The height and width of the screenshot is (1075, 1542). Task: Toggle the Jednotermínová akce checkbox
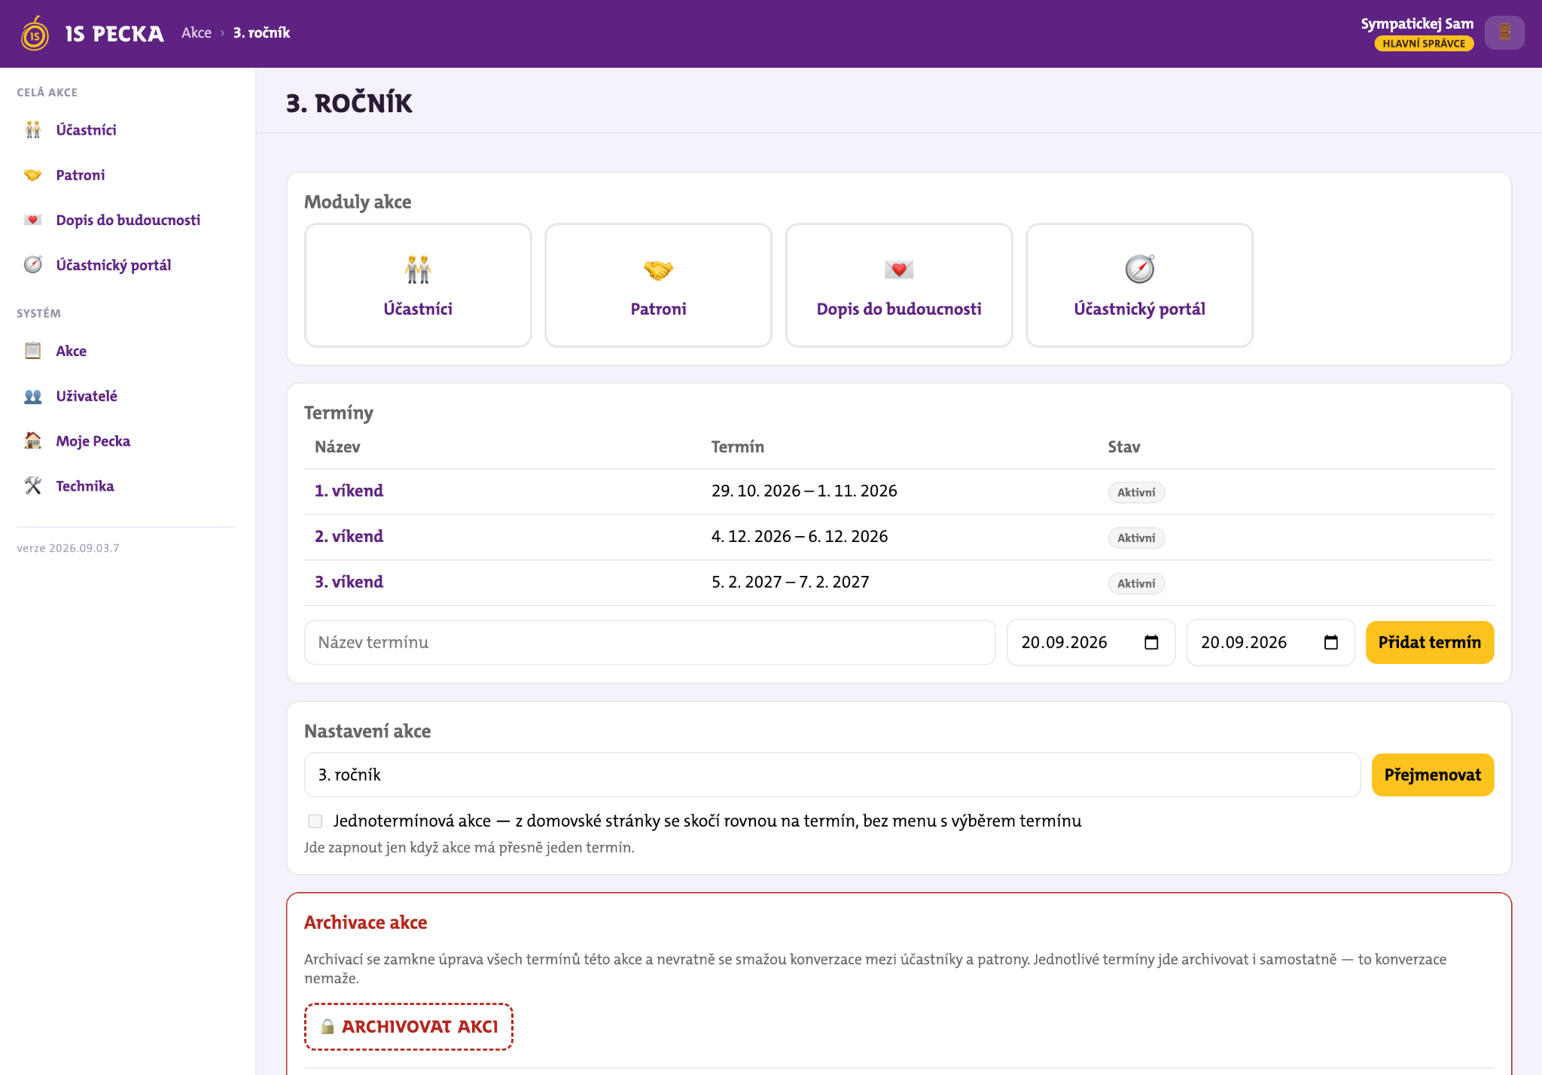315,821
